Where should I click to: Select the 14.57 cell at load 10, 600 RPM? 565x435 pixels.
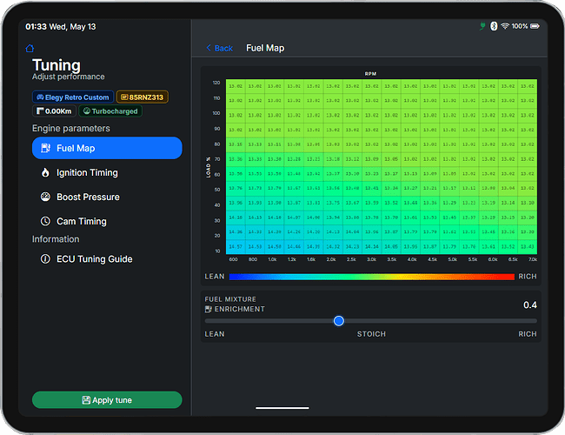(236, 247)
